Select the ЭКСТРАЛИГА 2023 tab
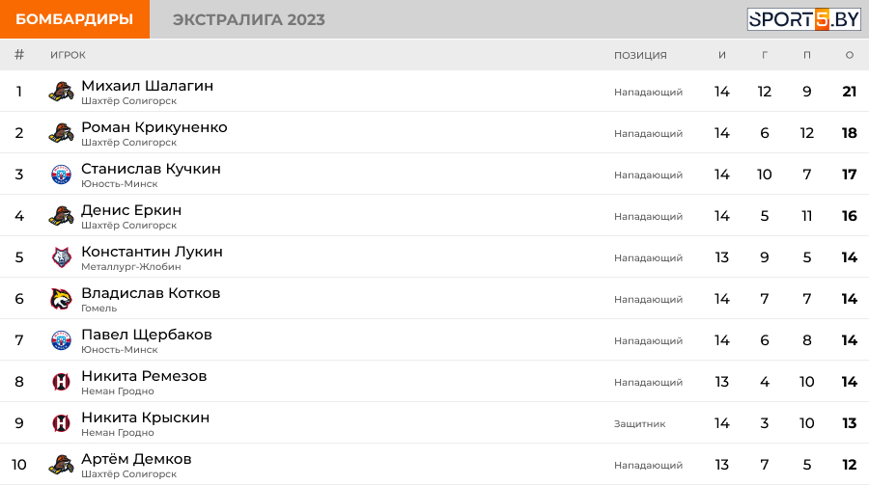This screenshot has width=869, height=485. (x=249, y=19)
